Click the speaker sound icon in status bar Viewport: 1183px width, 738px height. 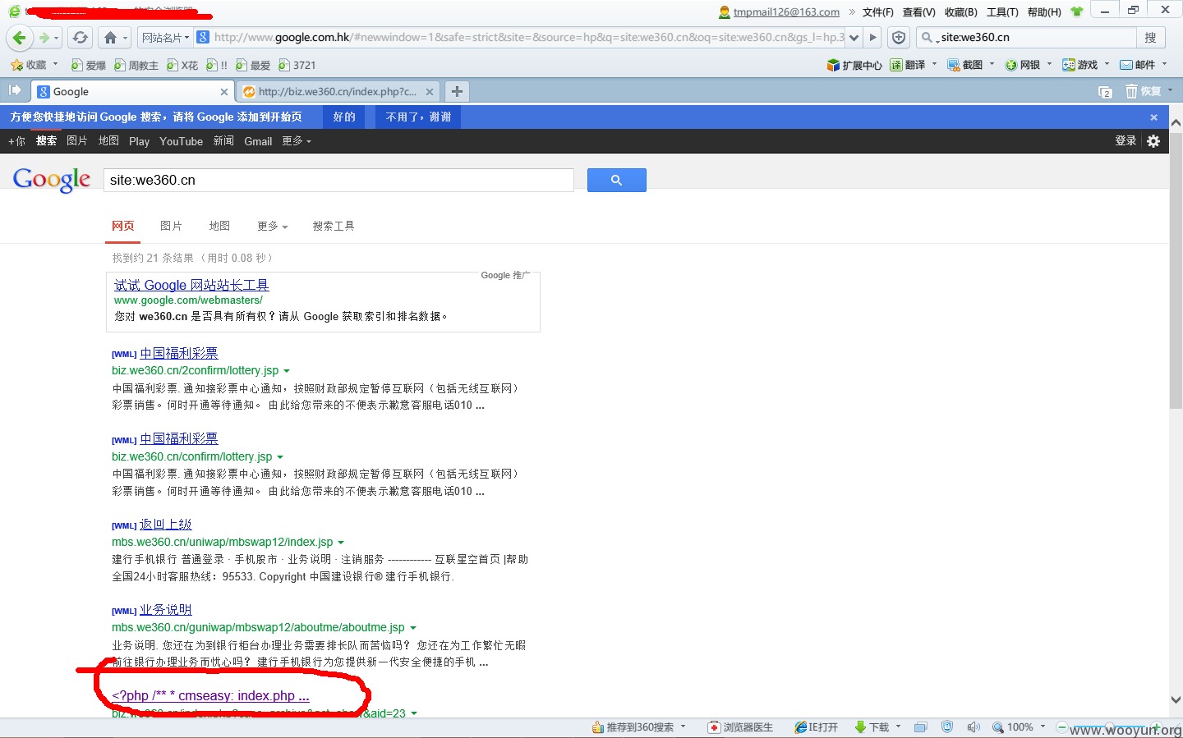click(974, 727)
